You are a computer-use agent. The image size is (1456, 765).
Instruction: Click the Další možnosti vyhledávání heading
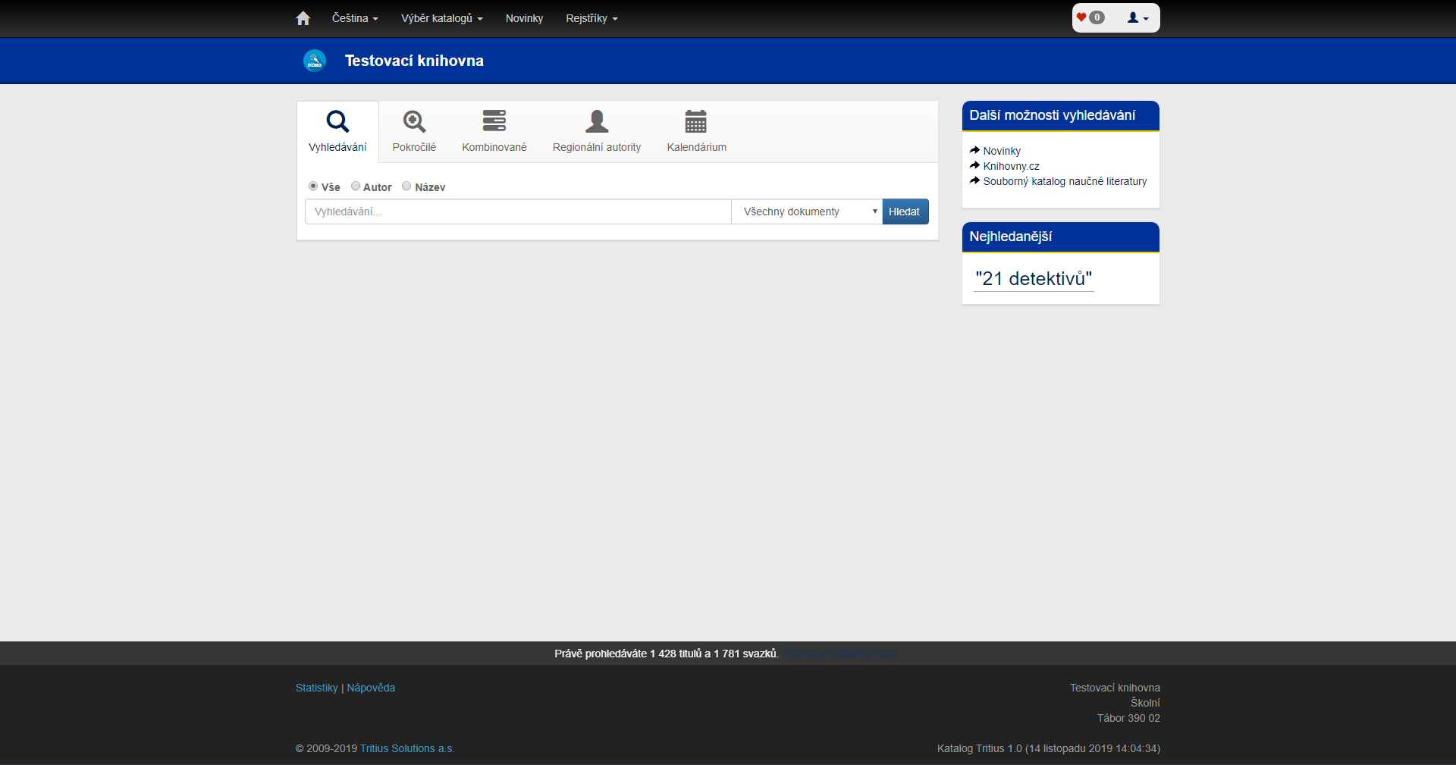click(x=1052, y=115)
